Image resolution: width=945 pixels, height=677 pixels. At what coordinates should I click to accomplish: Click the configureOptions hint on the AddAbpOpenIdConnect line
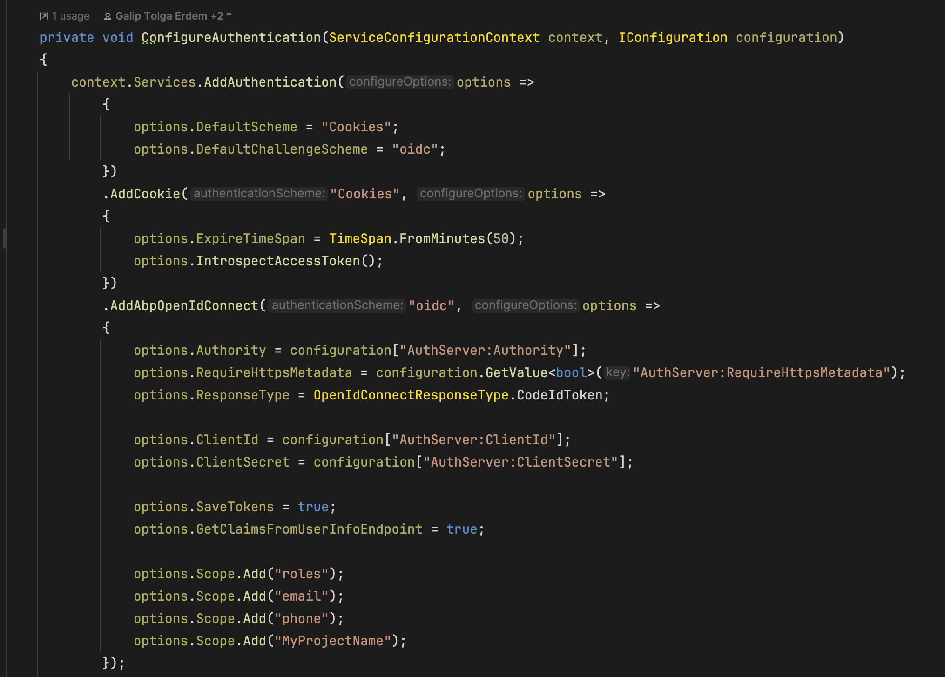tap(526, 305)
